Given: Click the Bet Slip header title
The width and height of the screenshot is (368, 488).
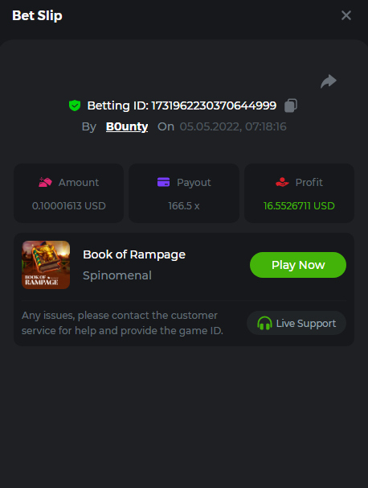Looking at the screenshot, I should click(37, 15).
